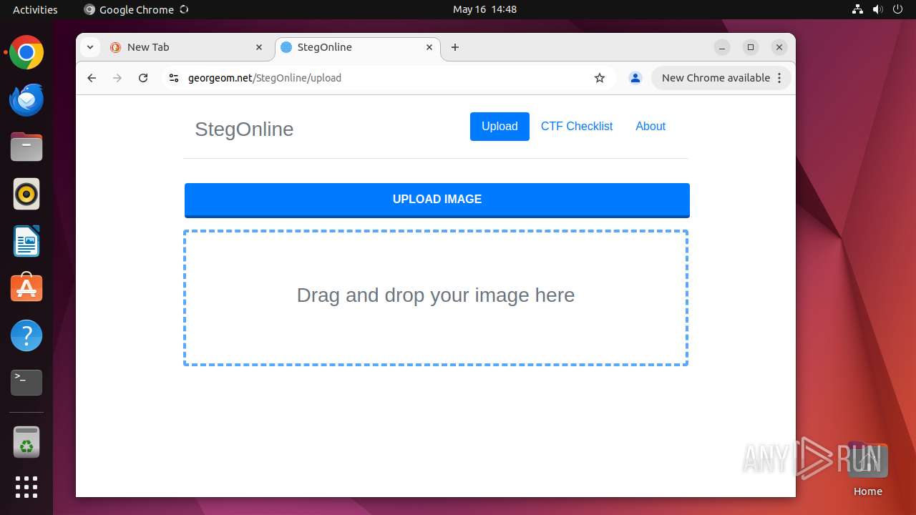This screenshot has height=515, width=916.
Task: Open network status icon in top bar
Action: [858, 9]
